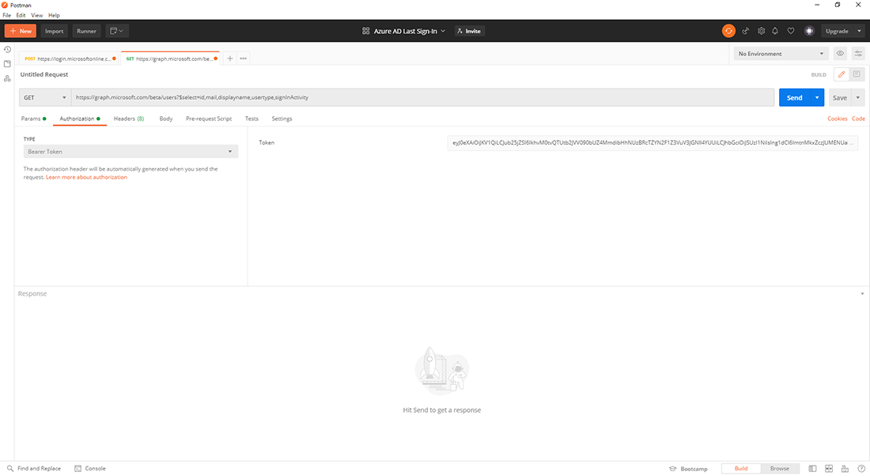Screen dimensions: 870x476
Task: Open the help question mark icon
Action: coord(861,469)
